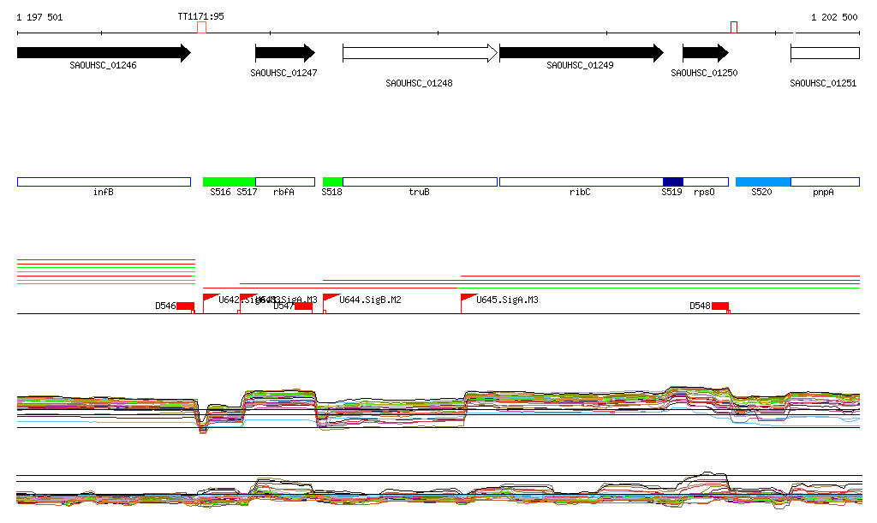The height and width of the screenshot is (523, 877).
Task: Select the dark blue S519 segment
Action: [672, 181]
